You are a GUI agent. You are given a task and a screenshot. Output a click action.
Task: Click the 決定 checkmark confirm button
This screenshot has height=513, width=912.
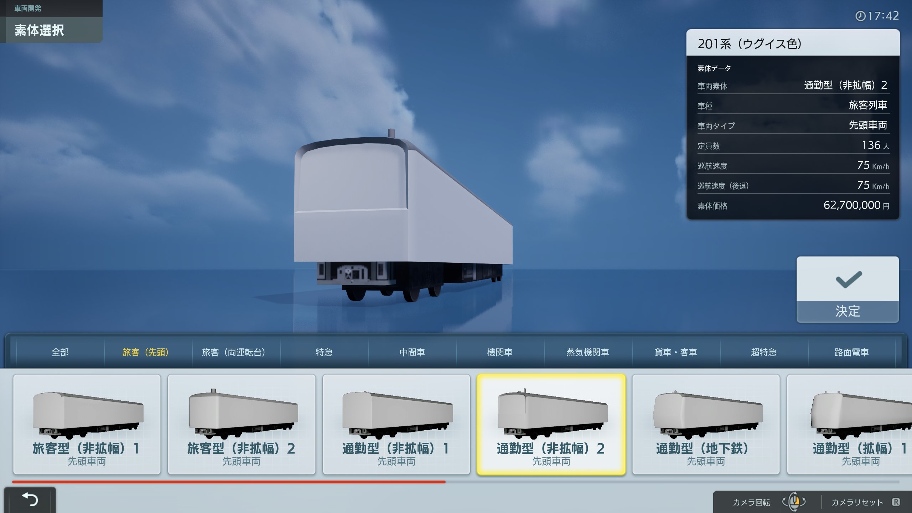click(847, 289)
